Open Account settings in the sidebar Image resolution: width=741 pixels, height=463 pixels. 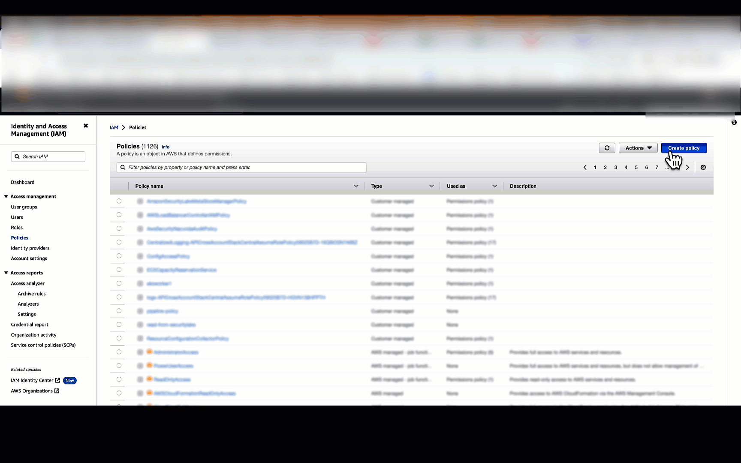coord(29,259)
